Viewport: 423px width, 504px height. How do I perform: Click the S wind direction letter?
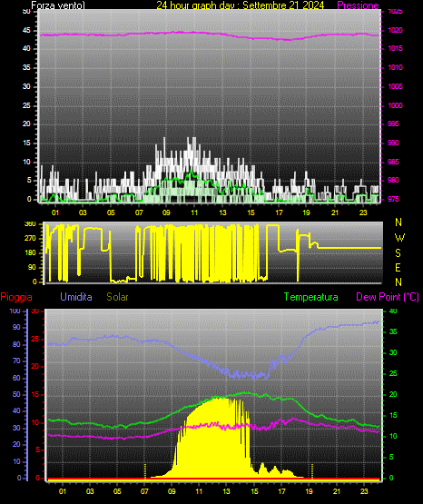tap(398, 253)
